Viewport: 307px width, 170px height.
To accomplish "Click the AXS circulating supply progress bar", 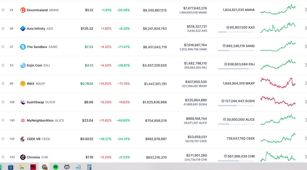I will pyautogui.click(x=236, y=32).
